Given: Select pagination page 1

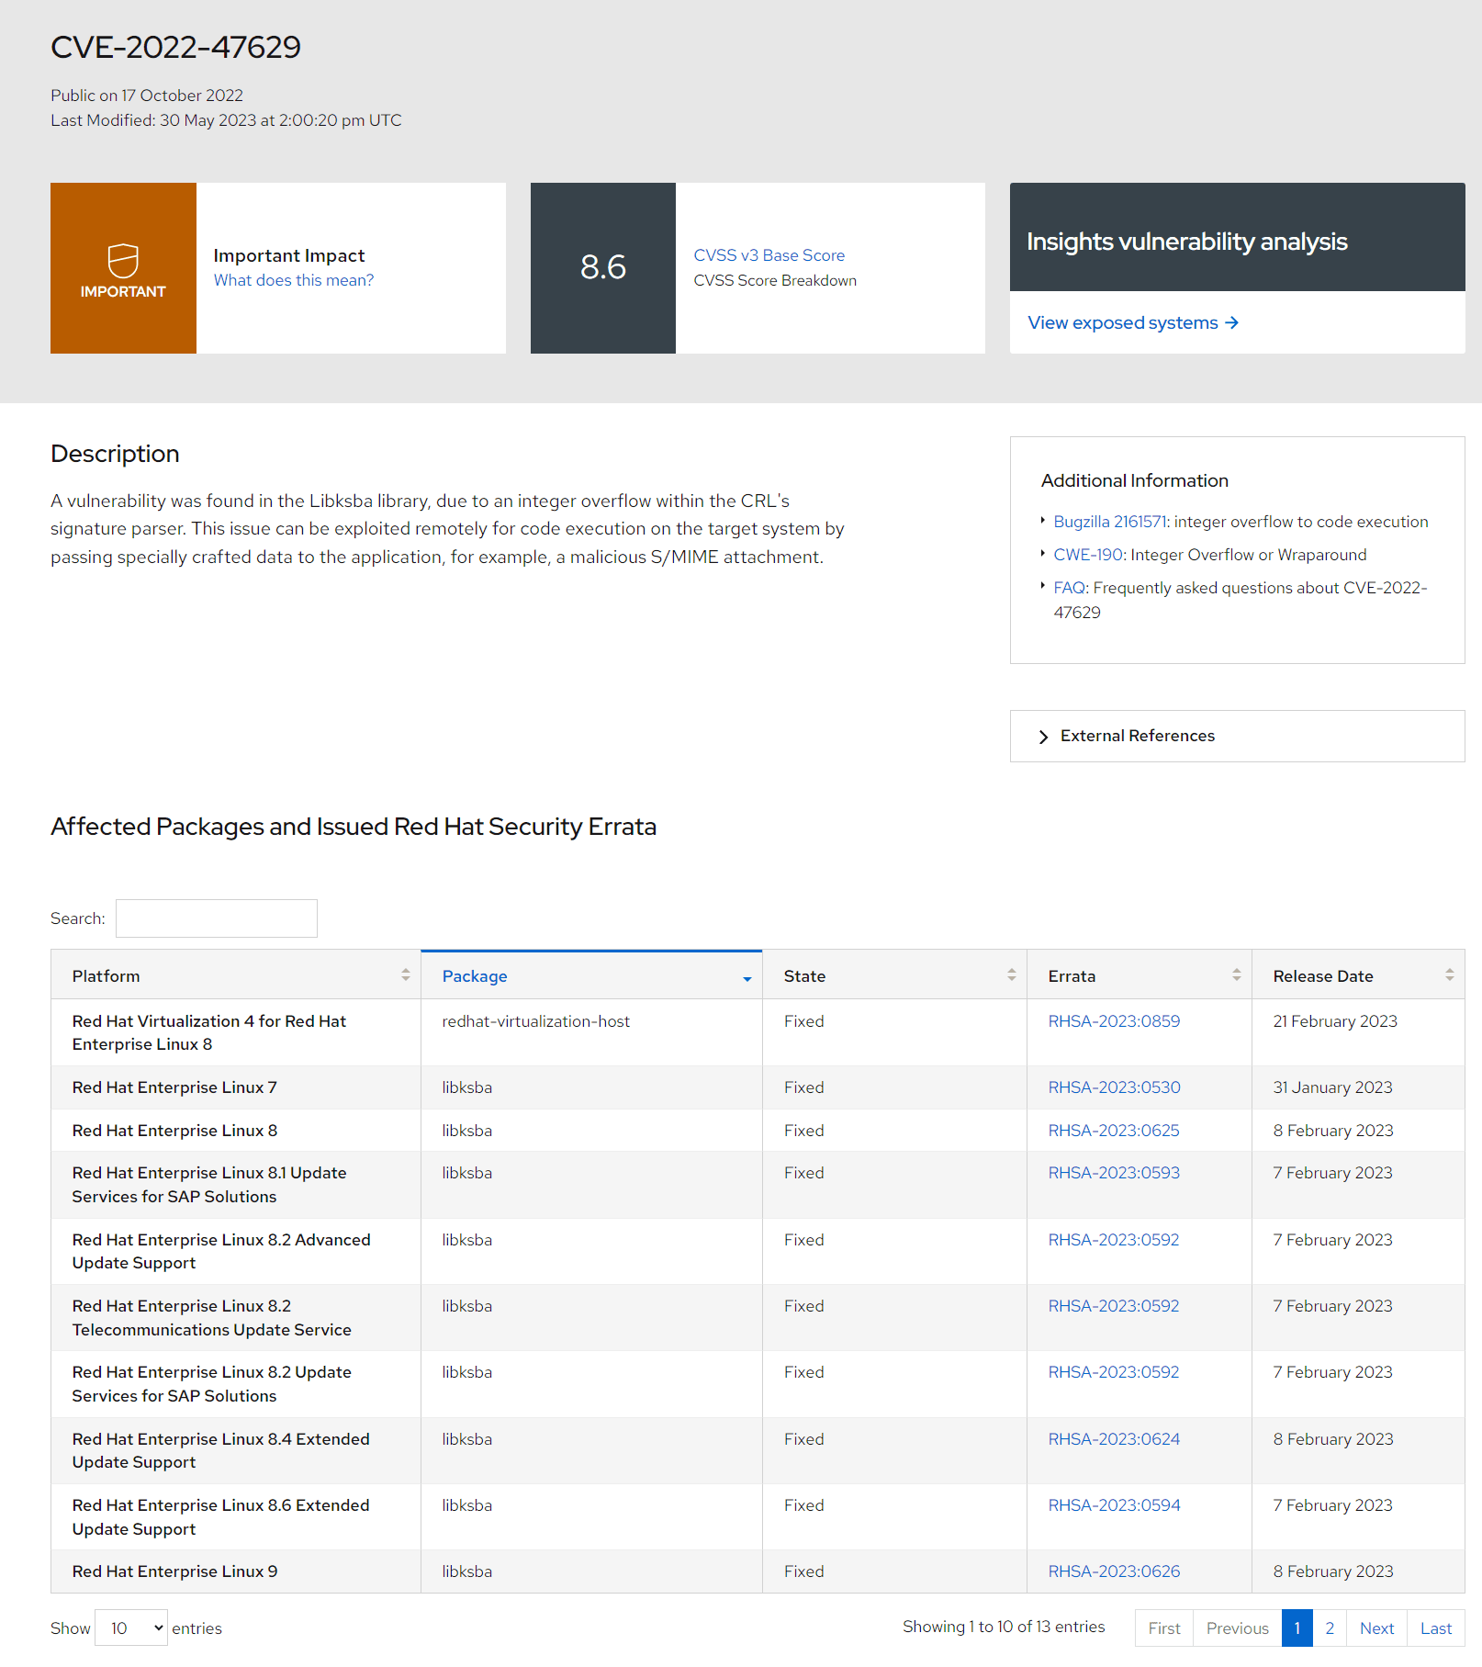Looking at the screenshot, I should pyautogui.click(x=1297, y=1628).
